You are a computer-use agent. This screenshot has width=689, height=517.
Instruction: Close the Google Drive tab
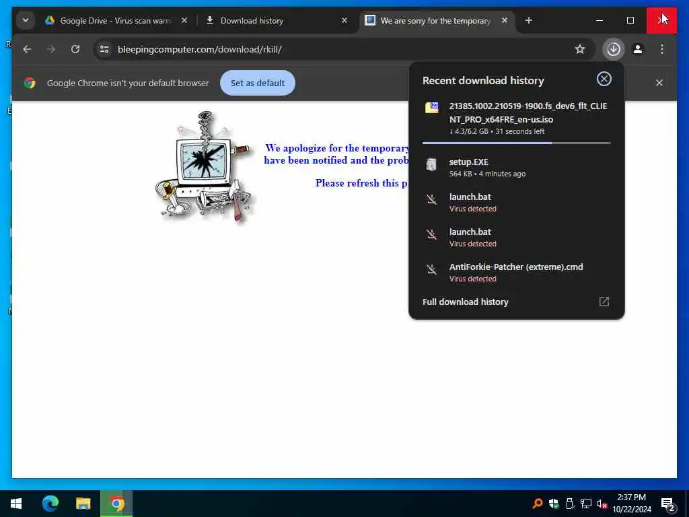click(184, 20)
